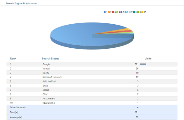Click the Search Engine Breakdown title
Screen dimensions: 184x120
tap(21, 3)
